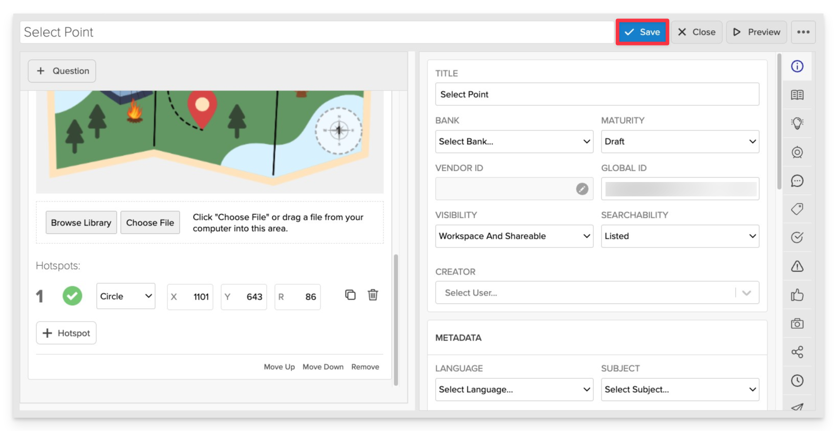The image size is (837, 431).
Task: Toggle correct answer checkmark for hotspot 1
Action: (x=72, y=296)
